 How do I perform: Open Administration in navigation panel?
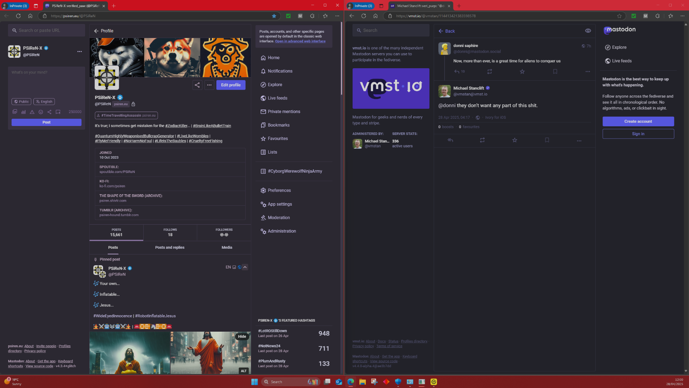click(x=278, y=231)
